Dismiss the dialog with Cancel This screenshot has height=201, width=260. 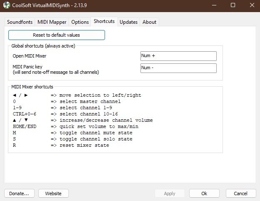click(x=240, y=193)
